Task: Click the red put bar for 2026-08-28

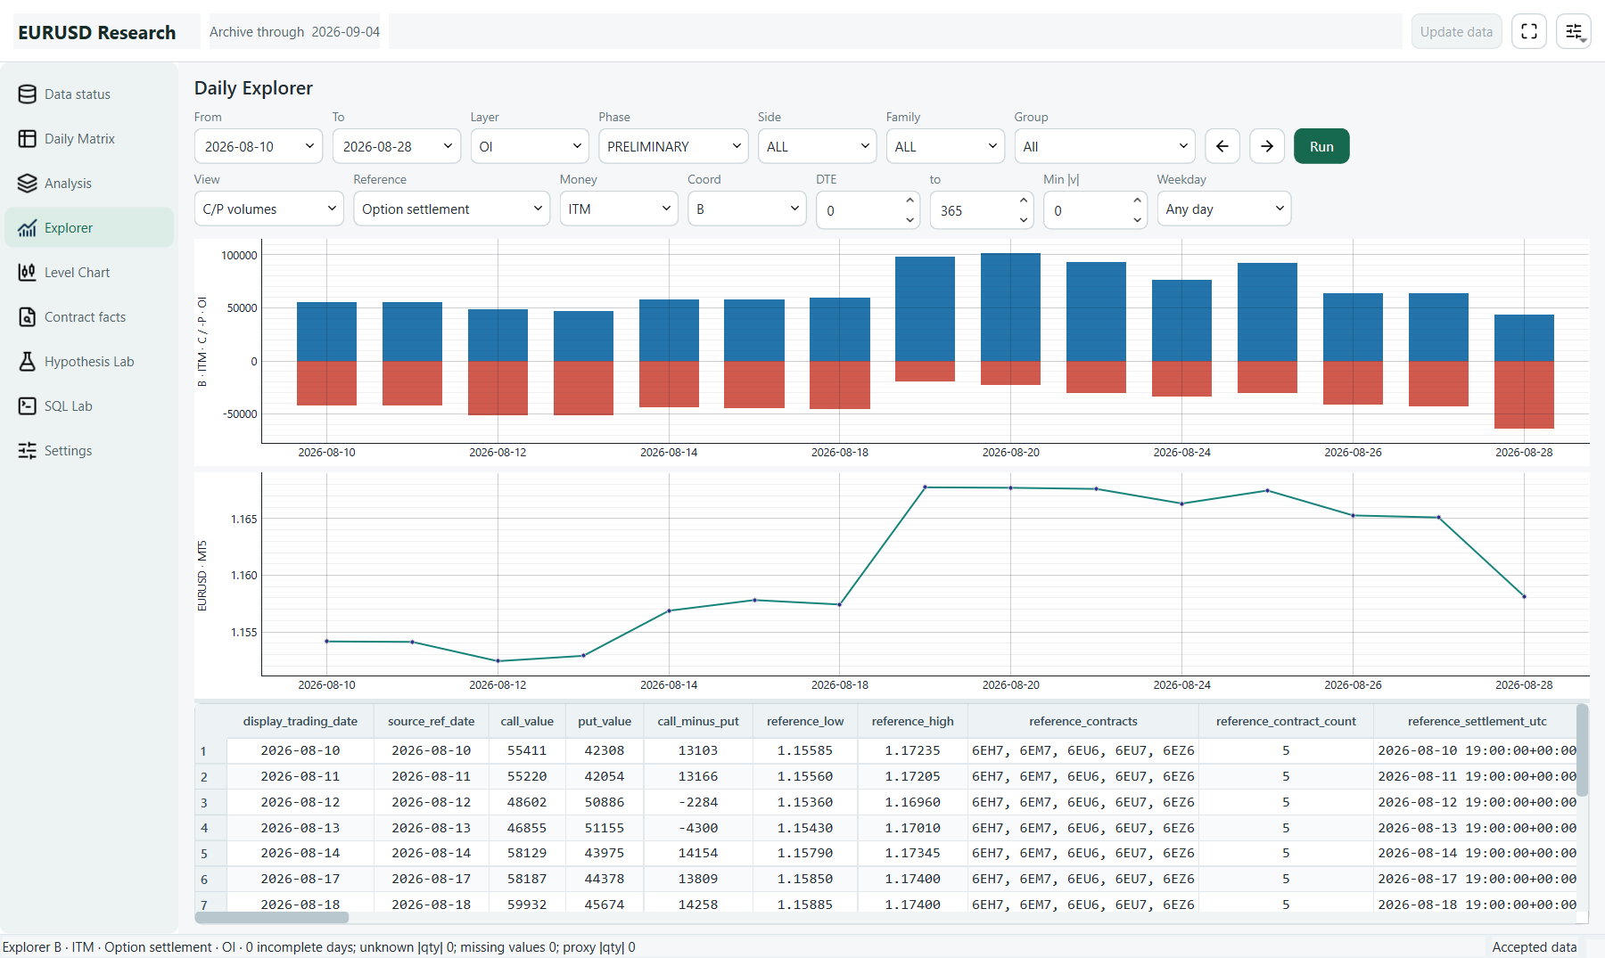Action: pos(1524,395)
